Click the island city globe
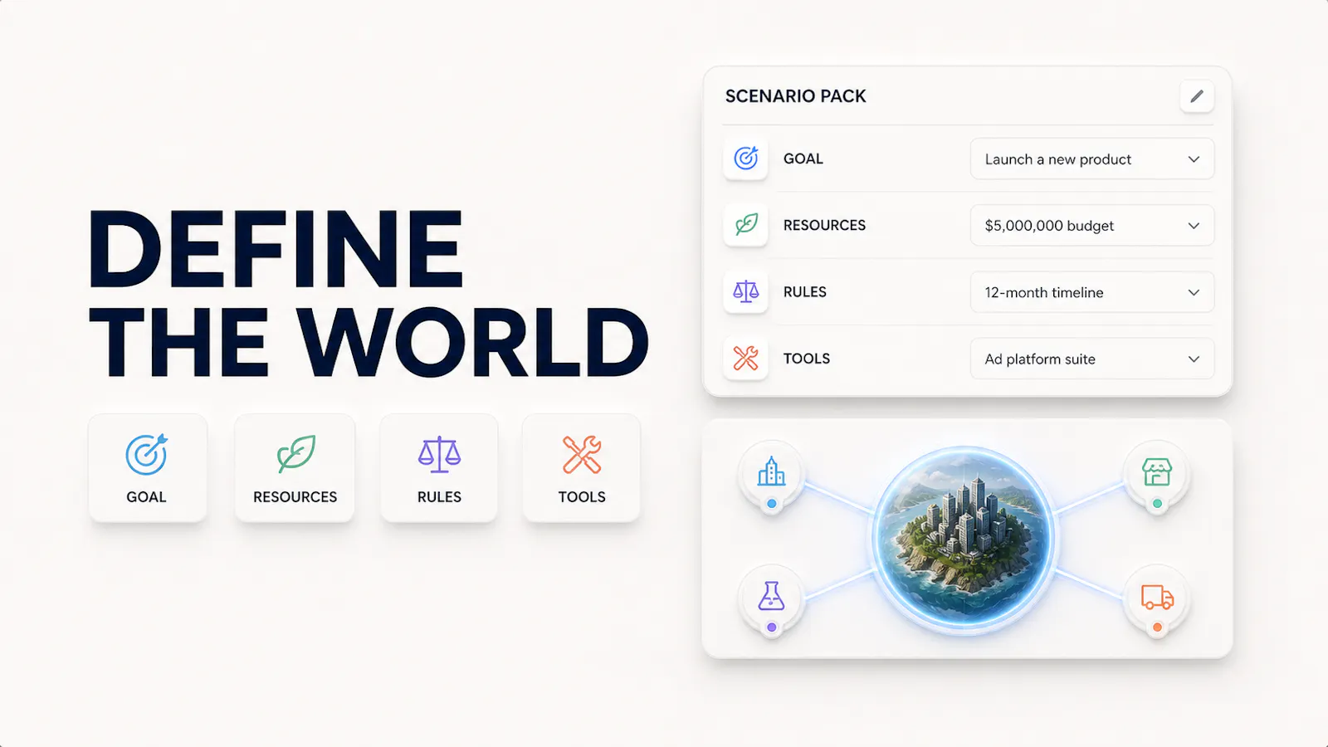This screenshot has width=1328, height=747. (964, 539)
